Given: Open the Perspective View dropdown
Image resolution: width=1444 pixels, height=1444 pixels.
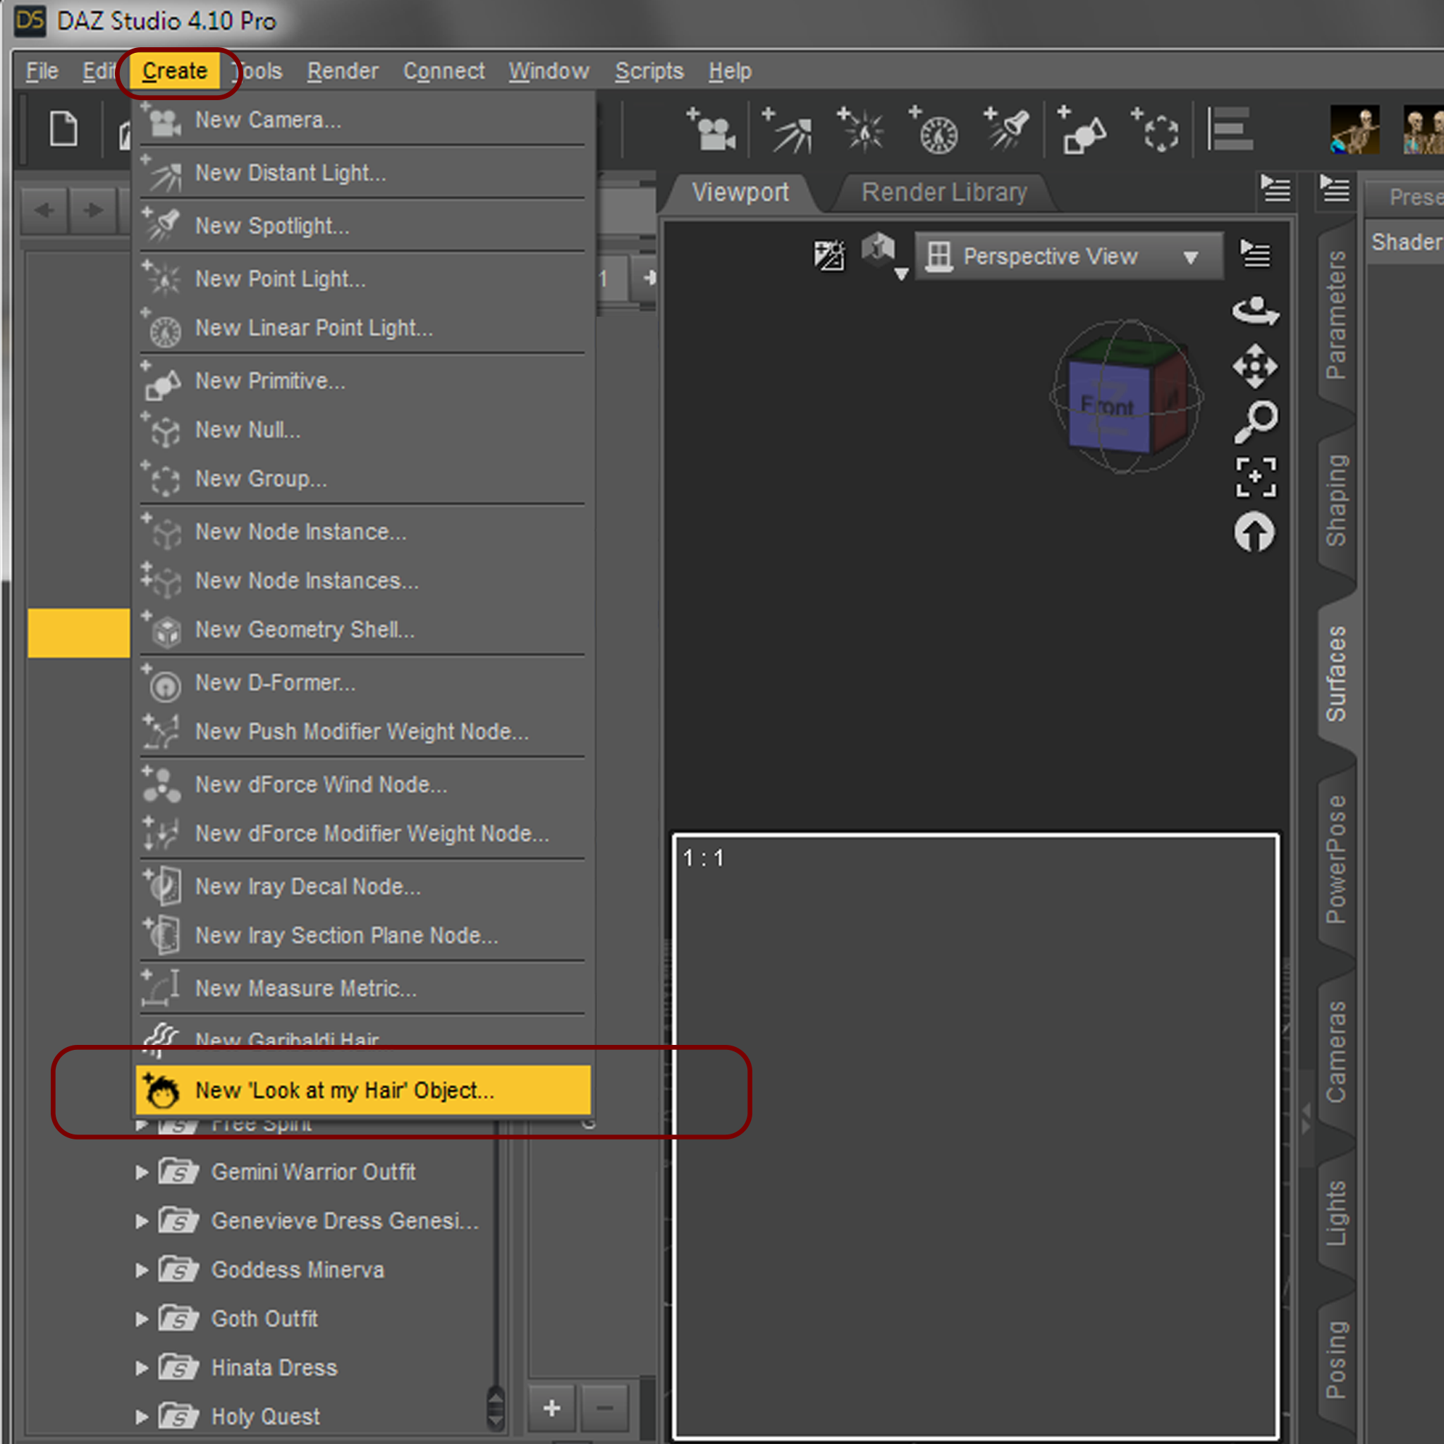Looking at the screenshot, I should pyautogui.click(x=1069, y=257).
